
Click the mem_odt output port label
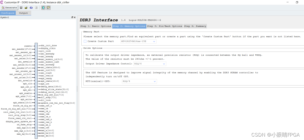[45, 128]
